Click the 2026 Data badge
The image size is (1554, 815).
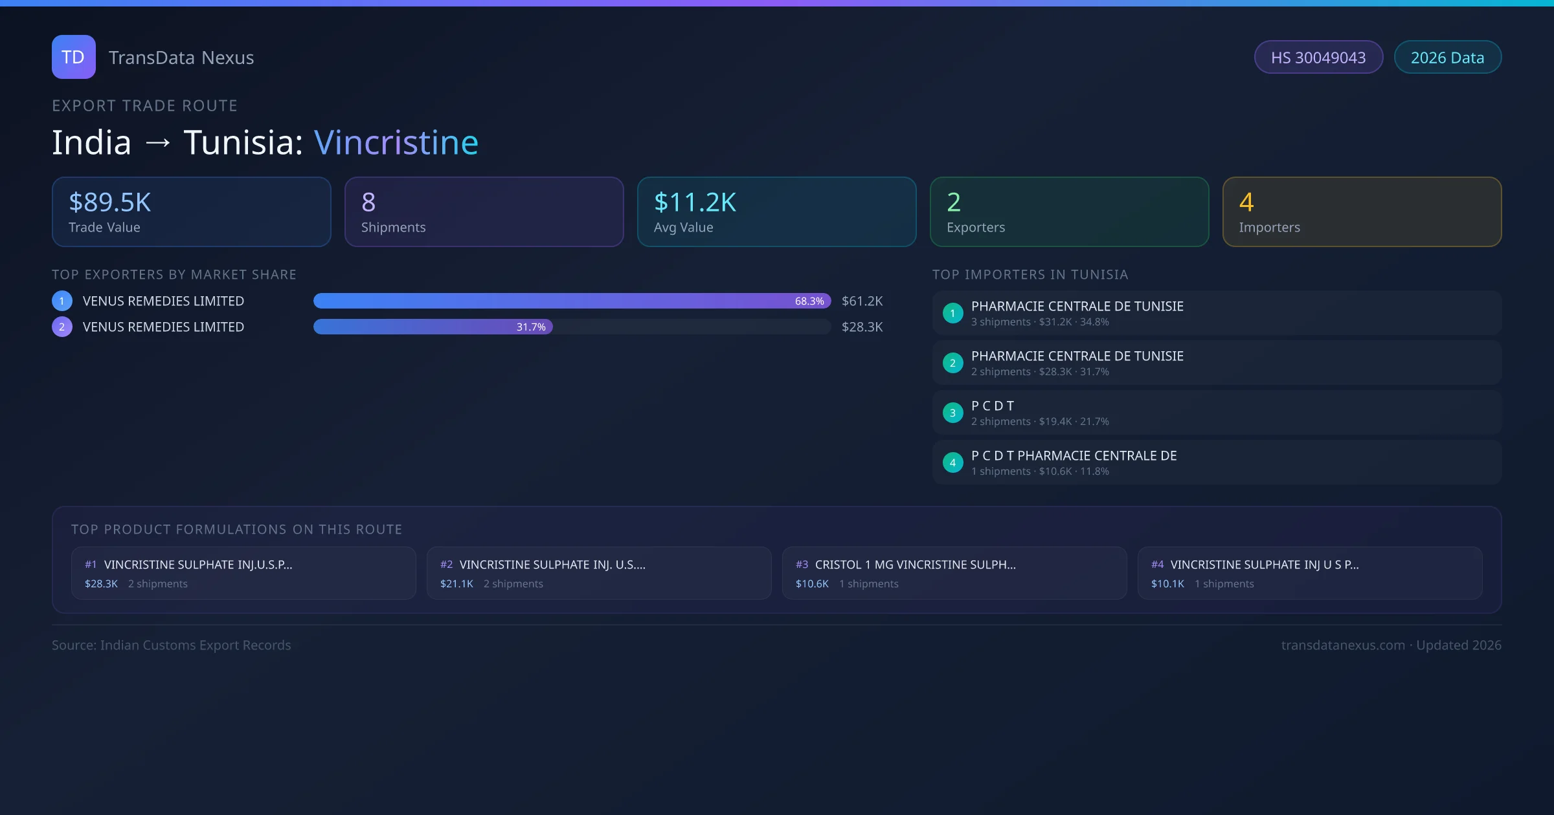click(1447, 58)
